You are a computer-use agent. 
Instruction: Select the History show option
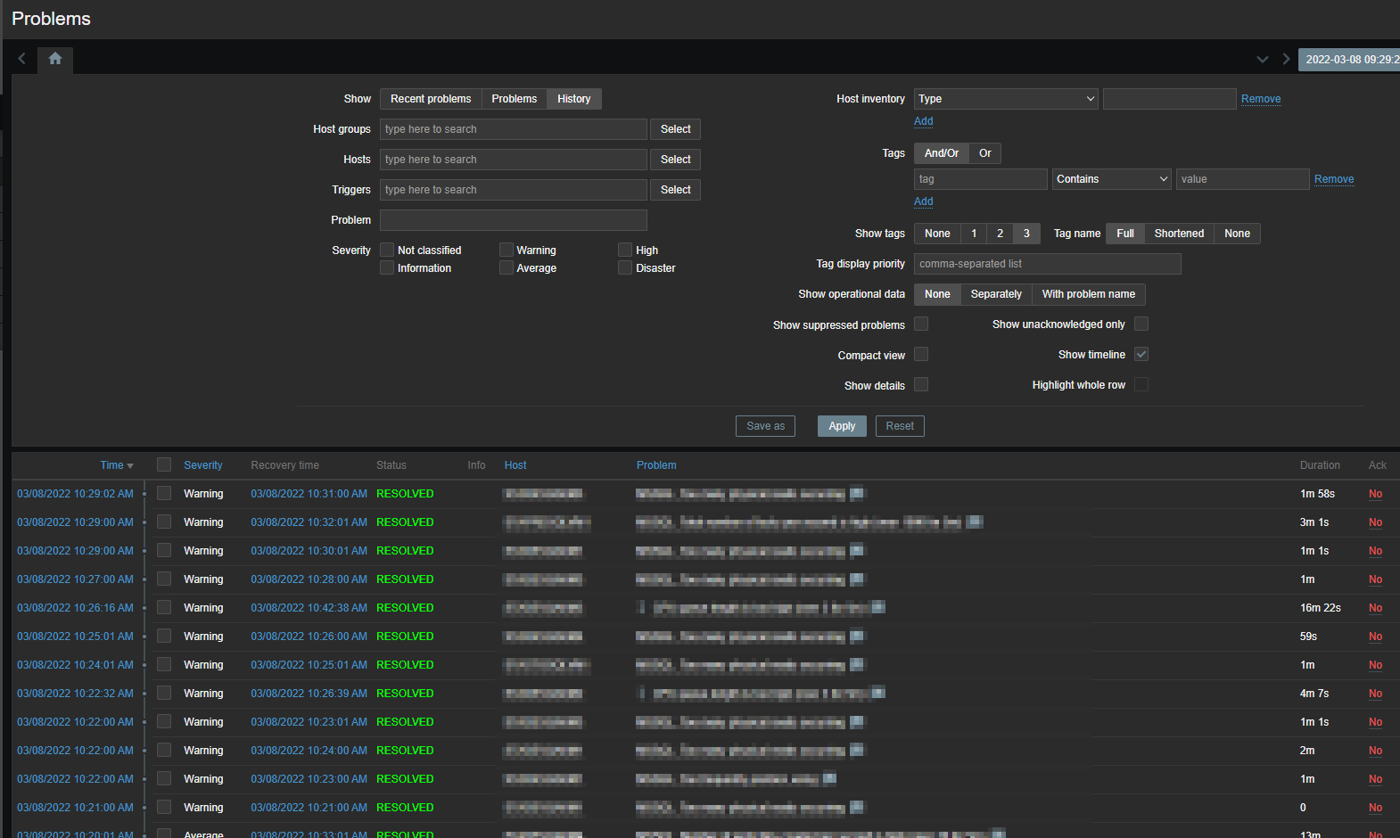(x=573, y=99)
